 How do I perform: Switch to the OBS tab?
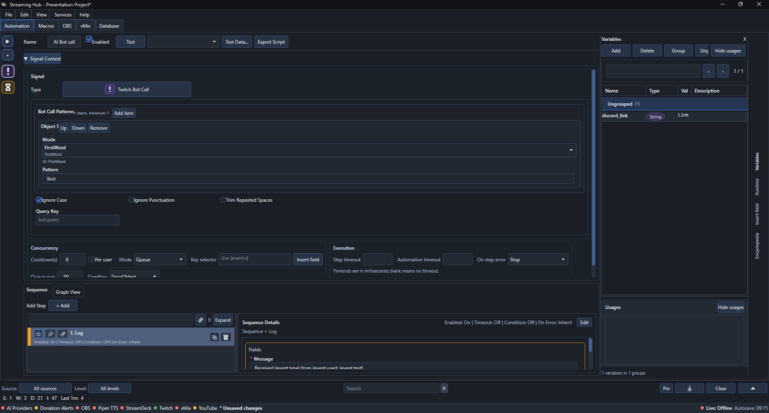coord(67,26)
